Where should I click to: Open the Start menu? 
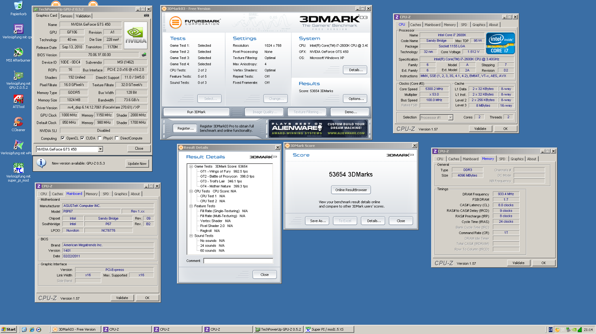(x=9, y=329)
